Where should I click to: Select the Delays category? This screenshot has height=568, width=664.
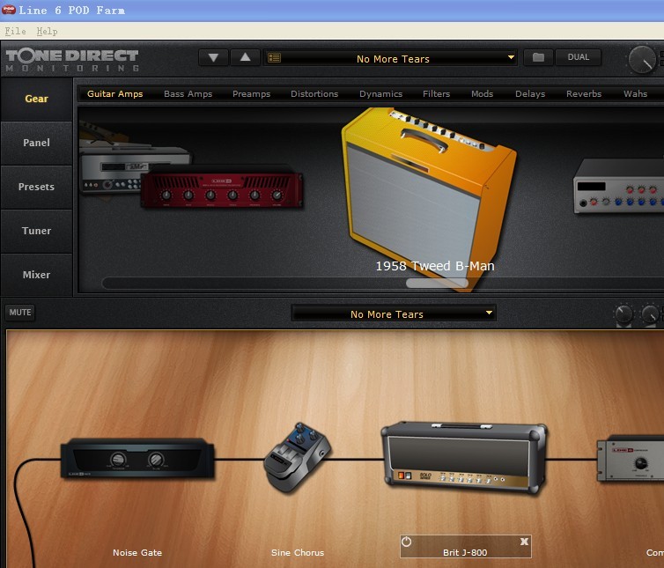pyautogui.click(x=530, y=94)
